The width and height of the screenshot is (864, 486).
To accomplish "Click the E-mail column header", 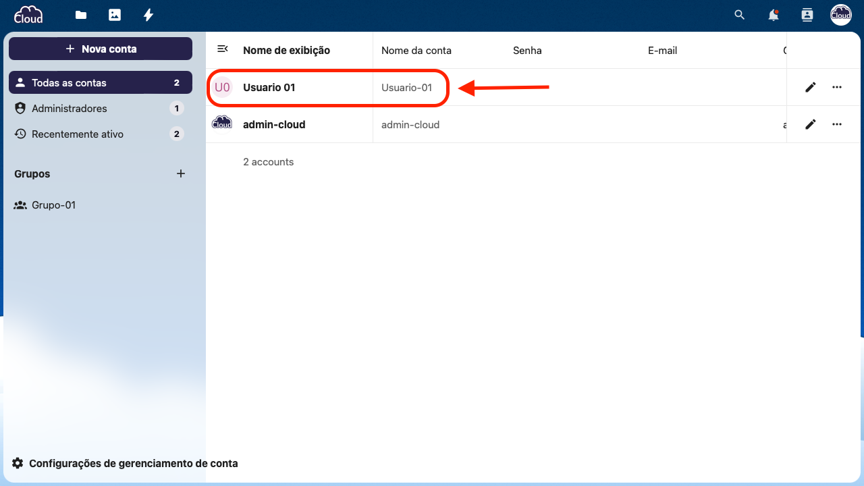I will 662,51.
